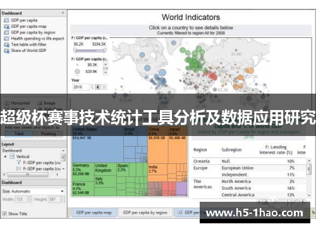Step year back with left arrow
This screenshot has width=316, height=229.
tap(98, 87)
